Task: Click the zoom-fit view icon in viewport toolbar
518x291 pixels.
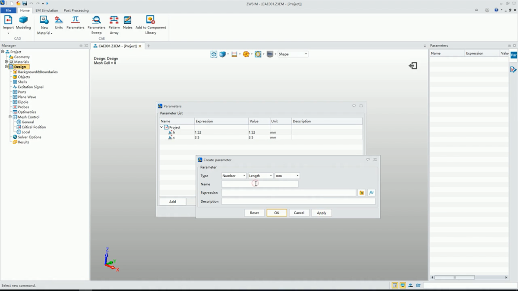Action: click(x=214, y=54)
